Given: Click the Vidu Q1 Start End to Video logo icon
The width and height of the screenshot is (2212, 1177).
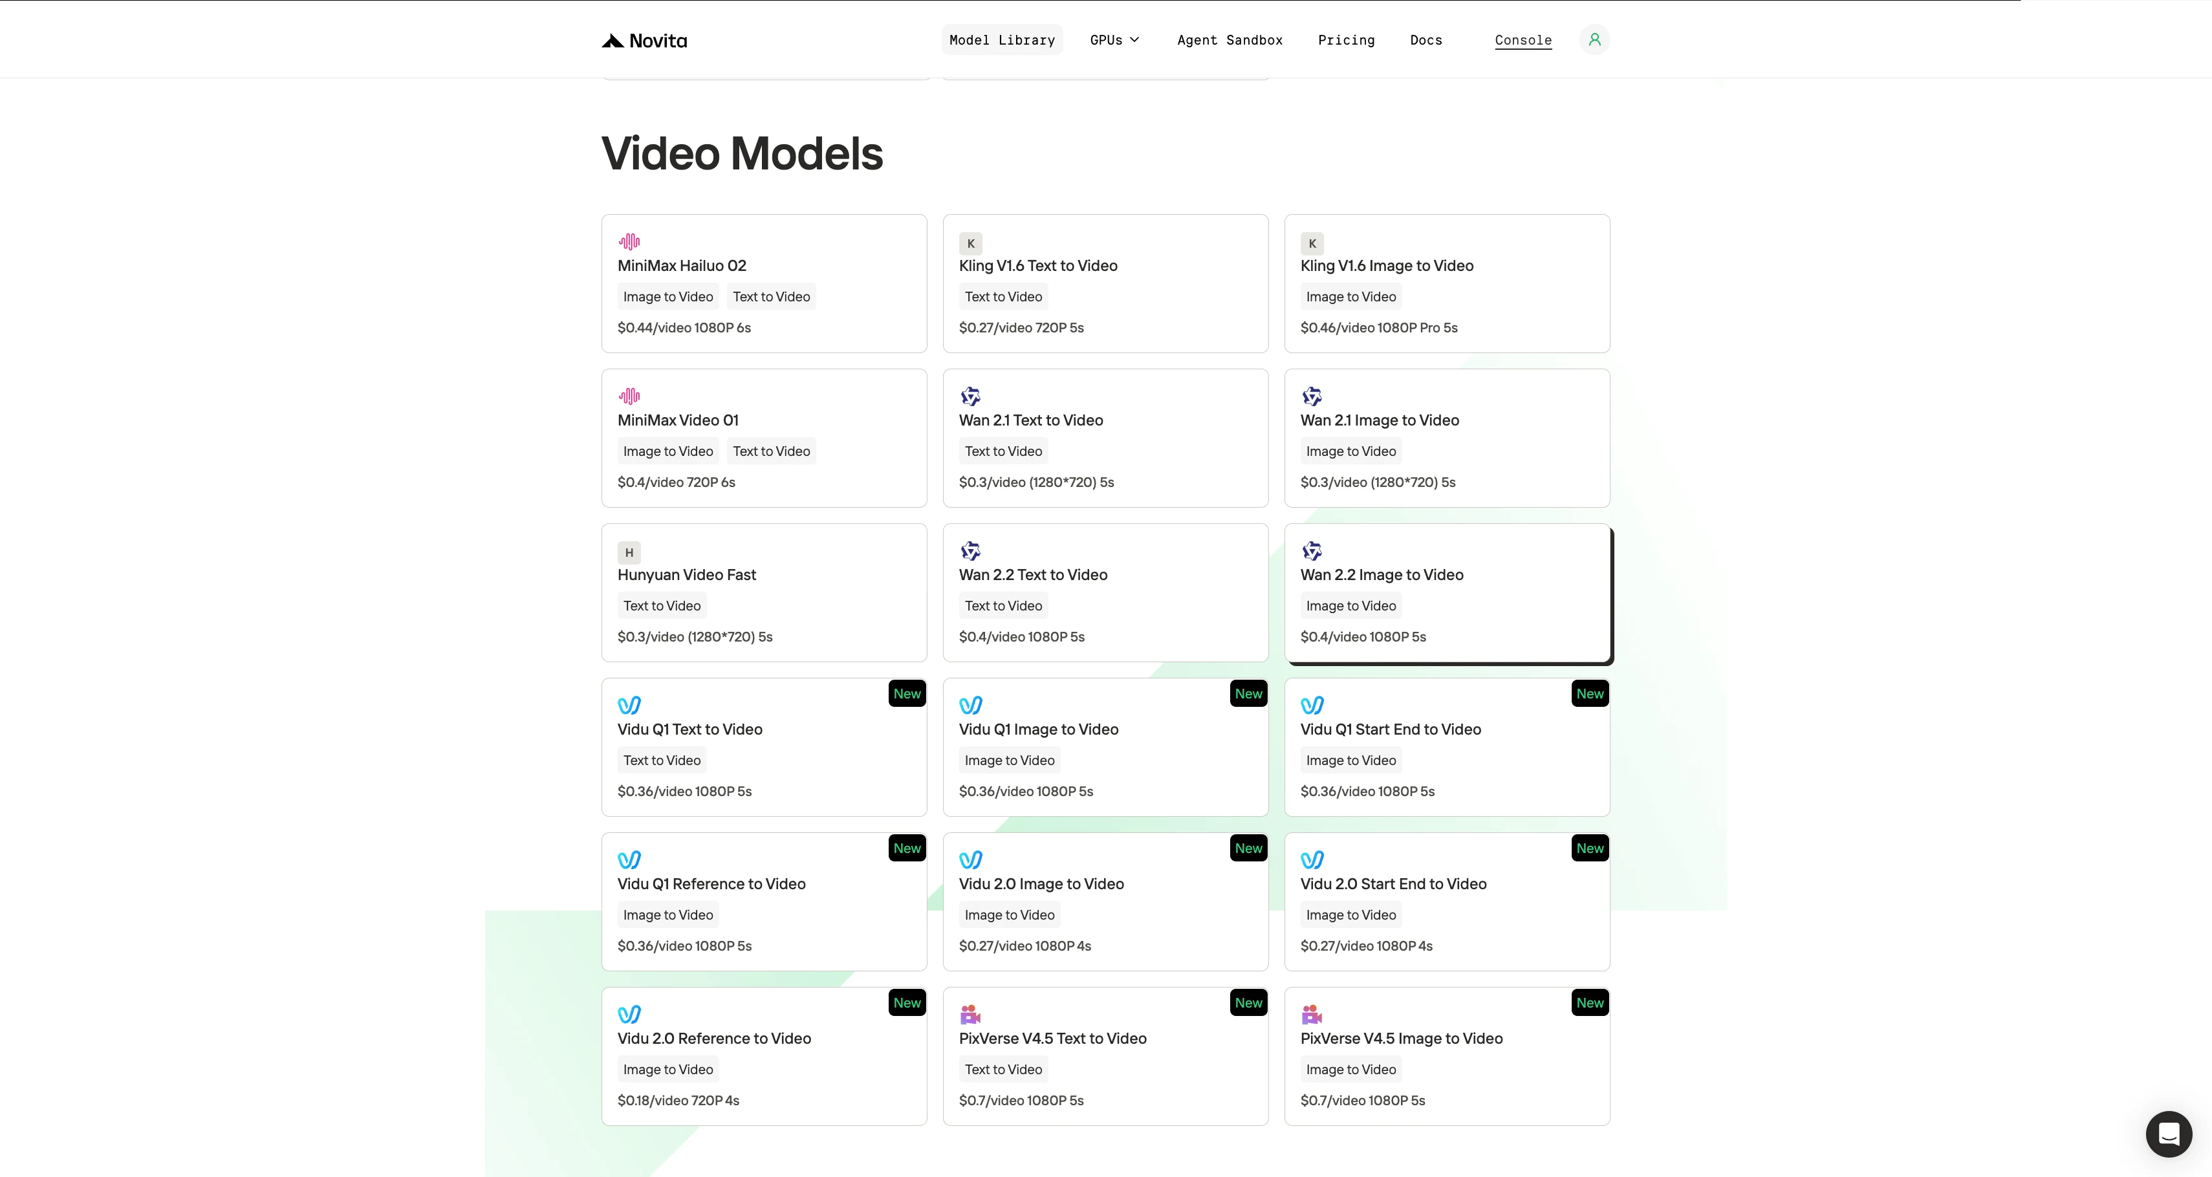Looking at the screenshot, I should pos(1312,706).
